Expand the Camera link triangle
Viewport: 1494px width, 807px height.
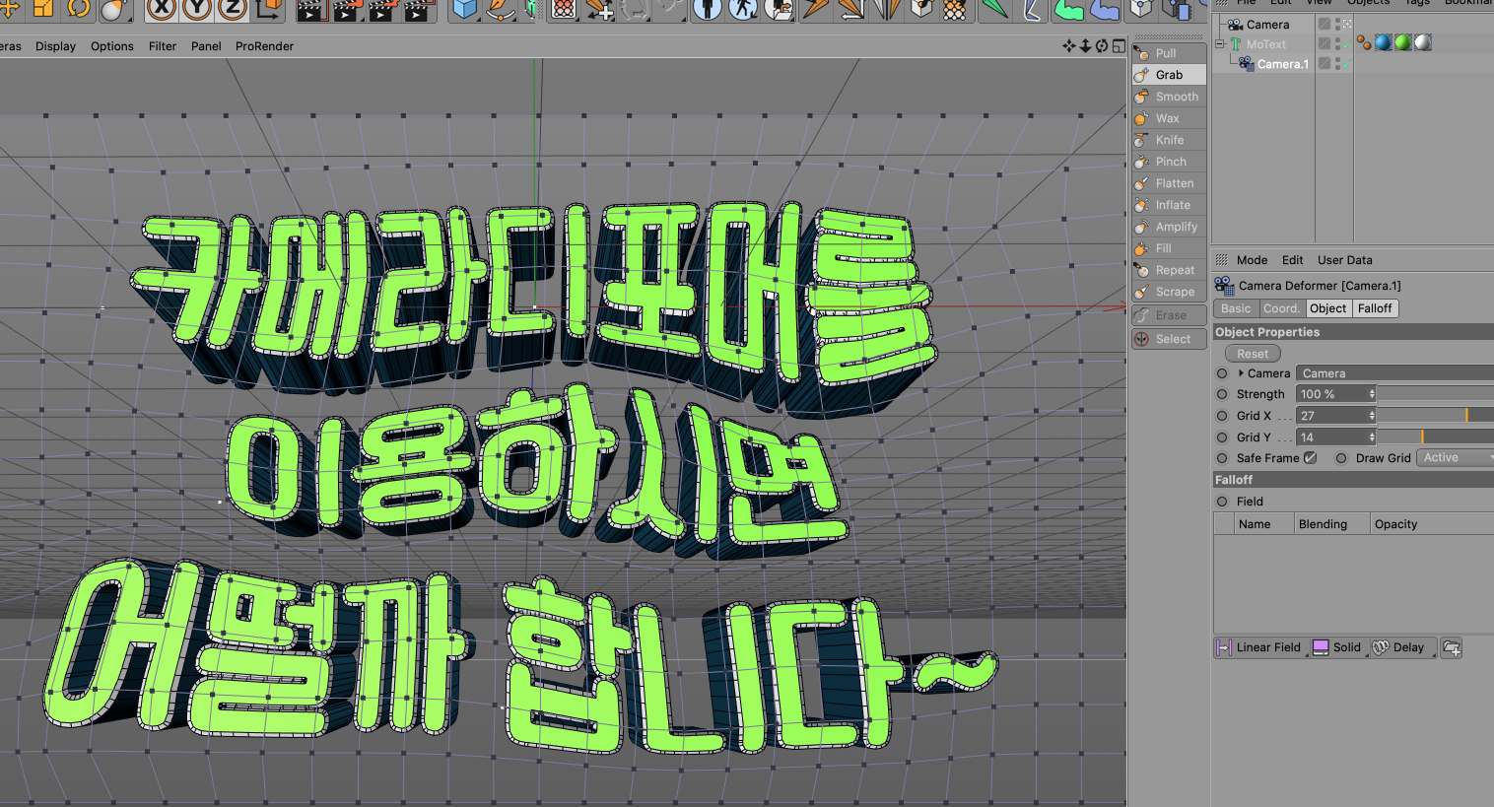[x=1241, y=373]
